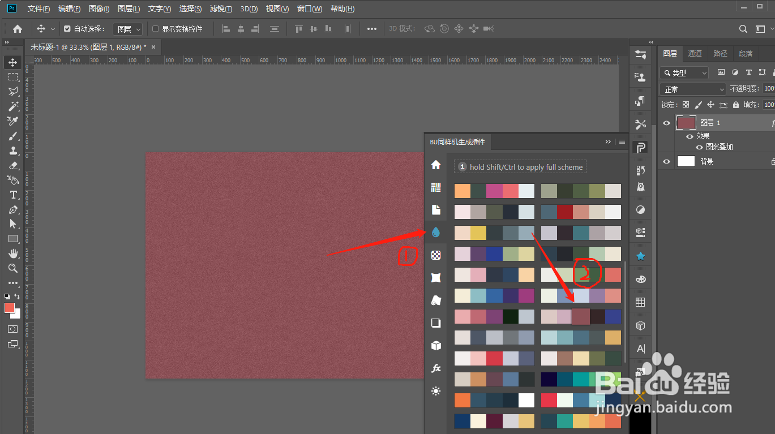Collapse the right icon dock arrows

(x=651, y=42)
